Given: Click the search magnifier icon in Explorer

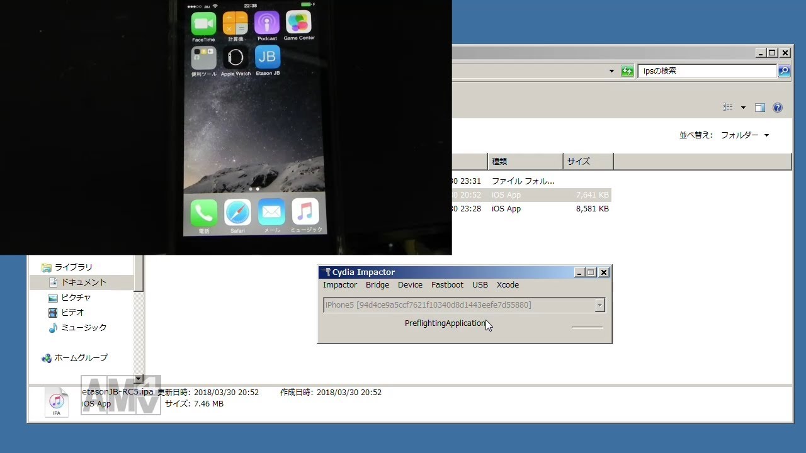Looking at the screenshot, I should (x=784, y=71).
